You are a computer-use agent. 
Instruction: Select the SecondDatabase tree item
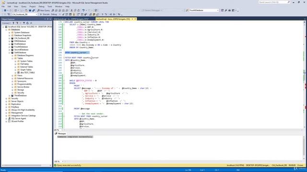21,50
